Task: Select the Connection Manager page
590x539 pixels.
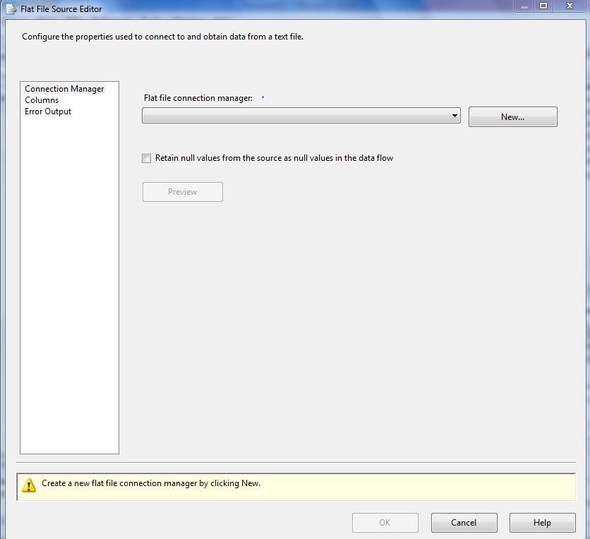Action: (64, 89)
